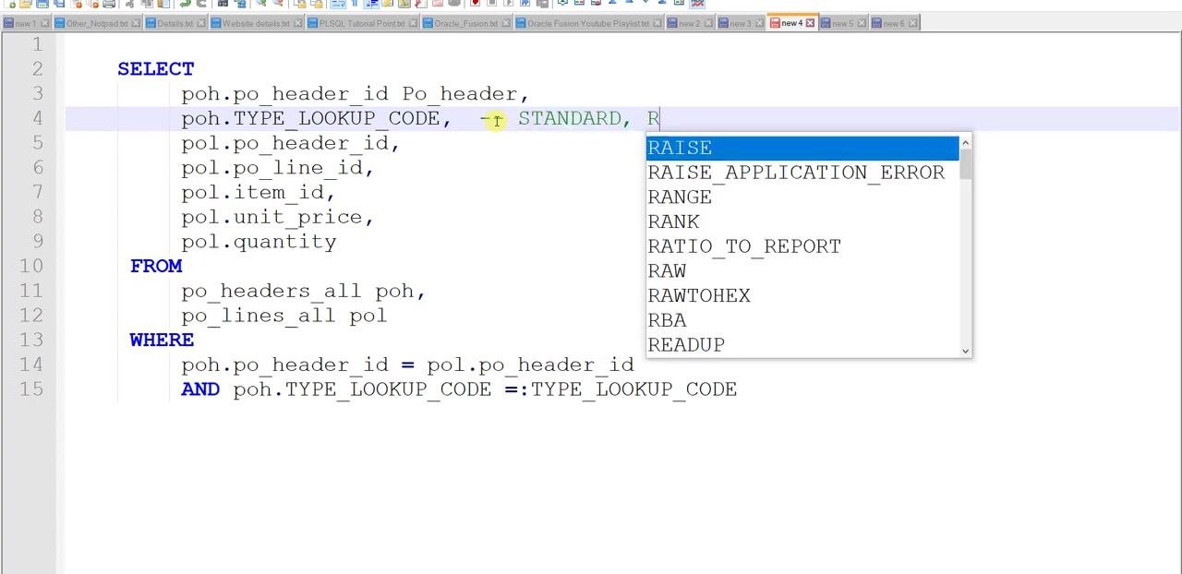Choose RAISE_APPLICATION_ERROR suggestion
The width and height of the screenshot is (1182, 574).
802,173
